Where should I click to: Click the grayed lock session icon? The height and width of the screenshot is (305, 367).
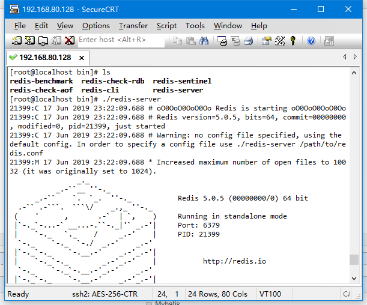tap(329, 41)
